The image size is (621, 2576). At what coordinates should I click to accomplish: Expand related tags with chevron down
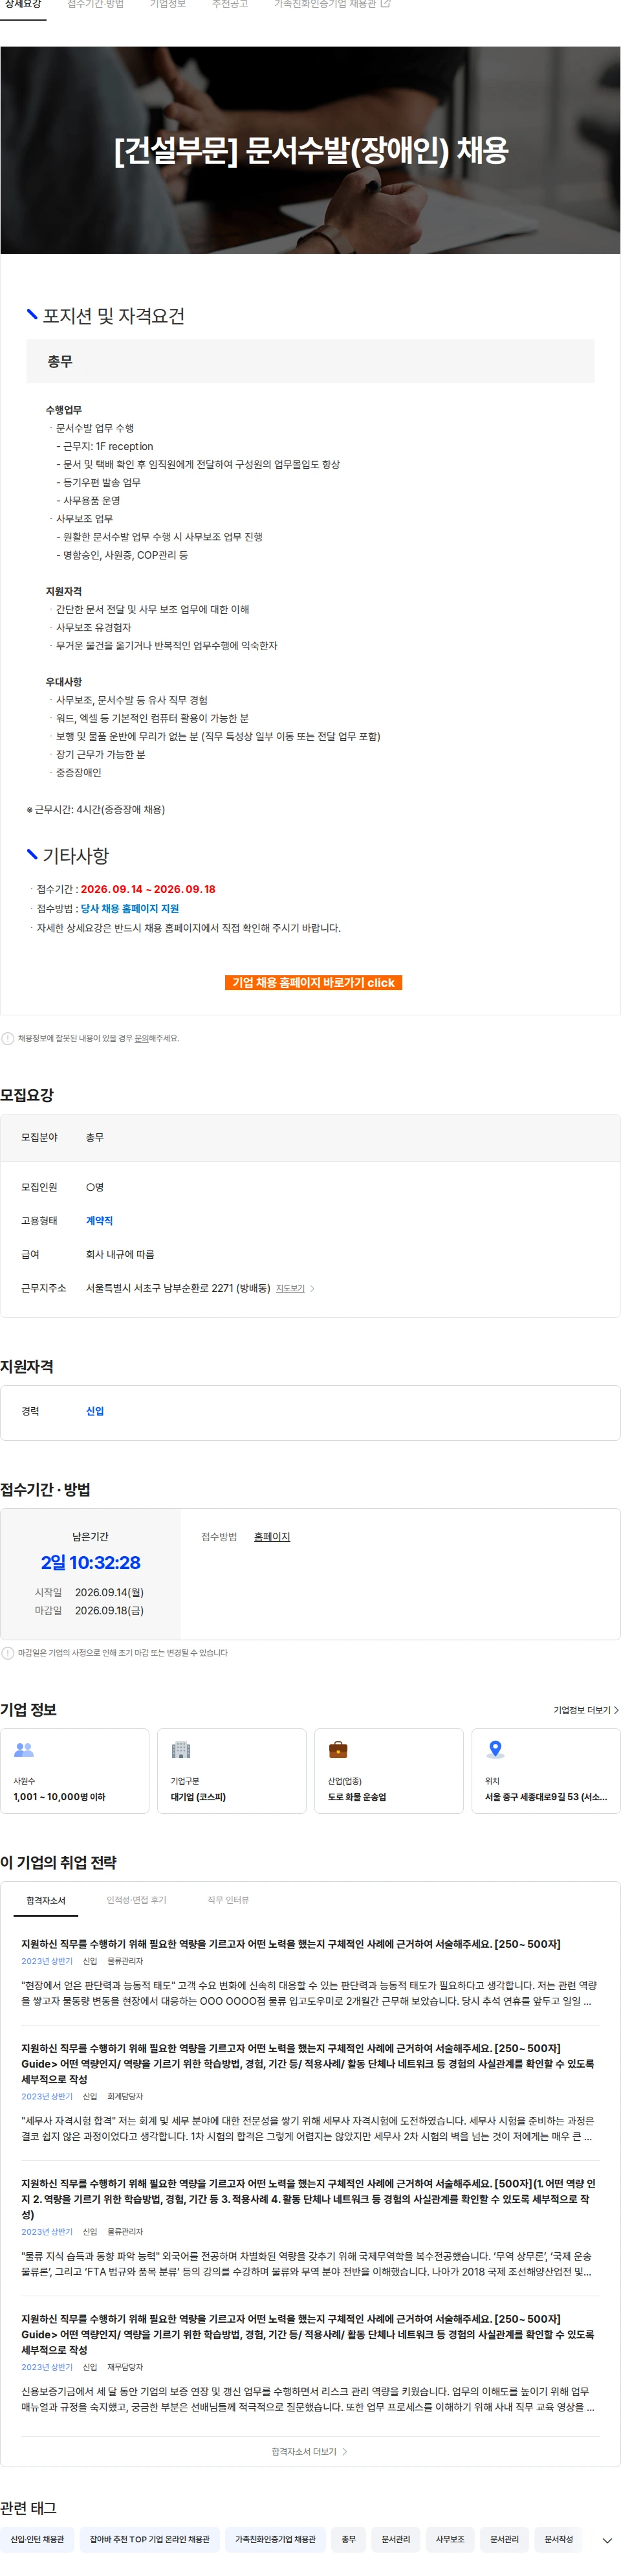(607, 2540)
